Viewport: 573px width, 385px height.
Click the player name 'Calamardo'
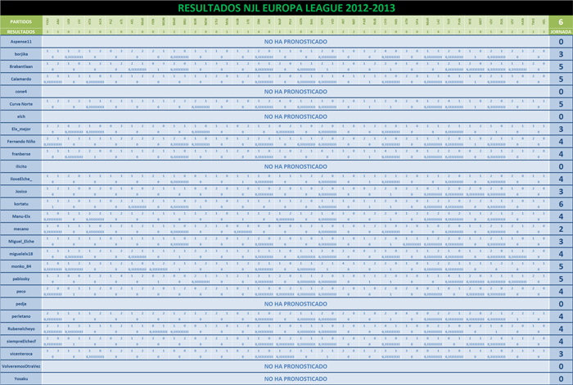tap(21, 79)
